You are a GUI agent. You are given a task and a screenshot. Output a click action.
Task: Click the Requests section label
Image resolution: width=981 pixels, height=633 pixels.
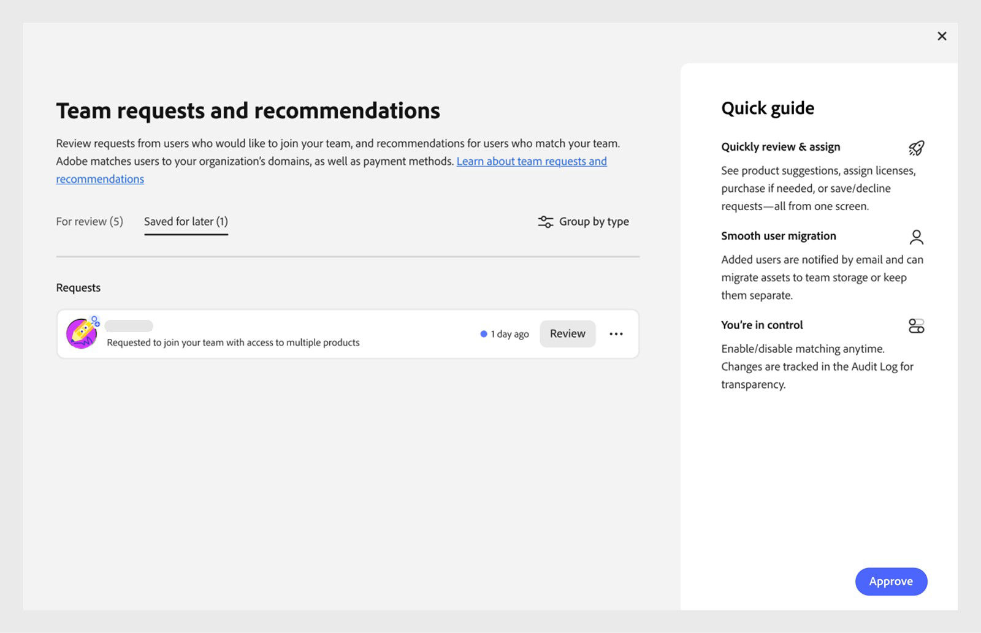[78, 288]
